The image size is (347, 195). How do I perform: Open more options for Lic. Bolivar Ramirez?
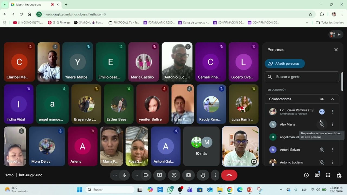point(333,112)
